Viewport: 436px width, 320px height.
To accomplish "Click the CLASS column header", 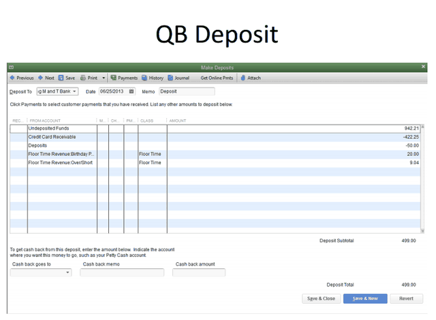I will (x=147, y=121).
